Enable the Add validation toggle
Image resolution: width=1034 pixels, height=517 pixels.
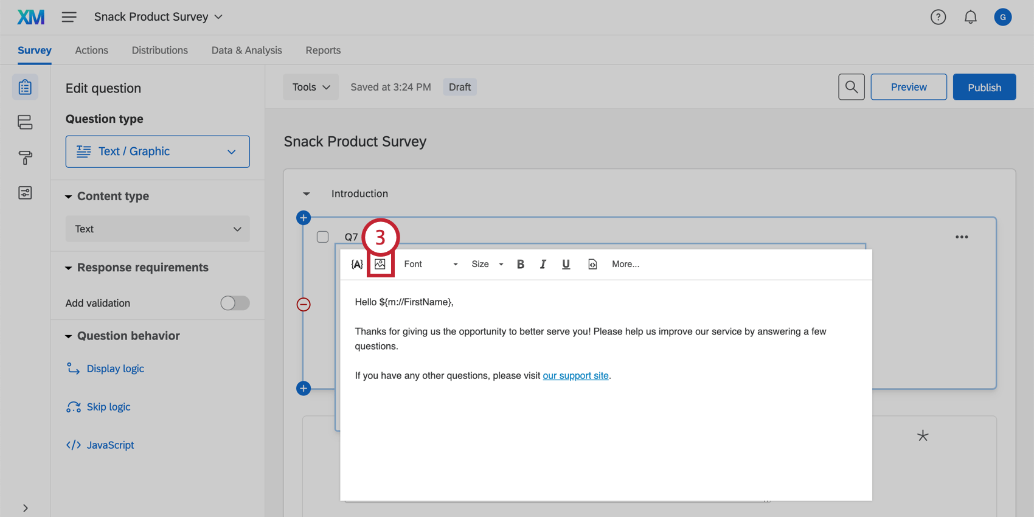click(235, 303)
